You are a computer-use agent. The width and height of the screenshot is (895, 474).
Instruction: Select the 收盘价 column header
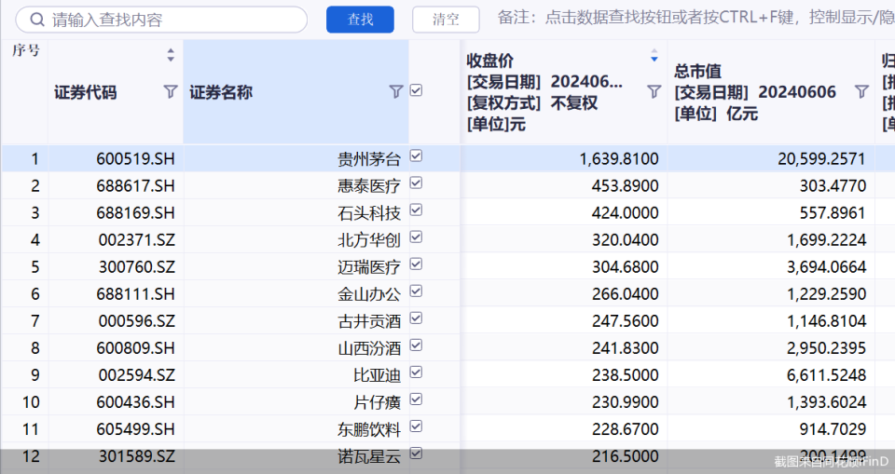pyautogui.click(x=564, y=91)
